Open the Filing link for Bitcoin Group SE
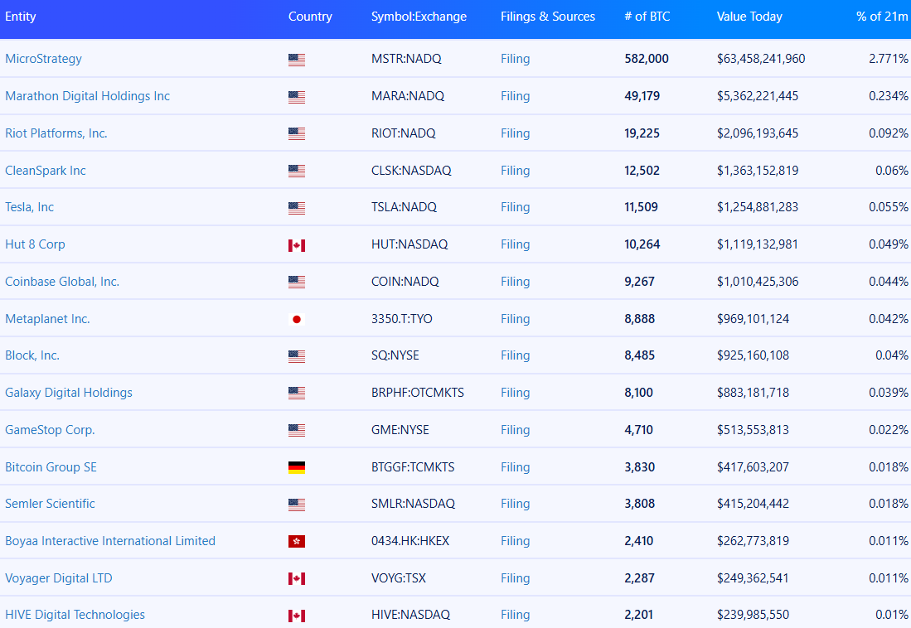Screen dimensions: 911x628 516,466
